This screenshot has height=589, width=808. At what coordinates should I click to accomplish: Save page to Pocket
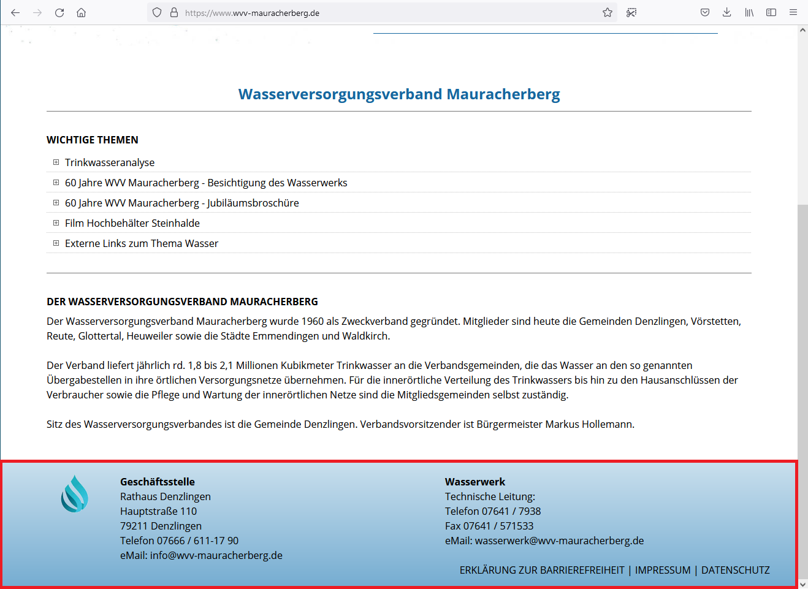point(705,12)
